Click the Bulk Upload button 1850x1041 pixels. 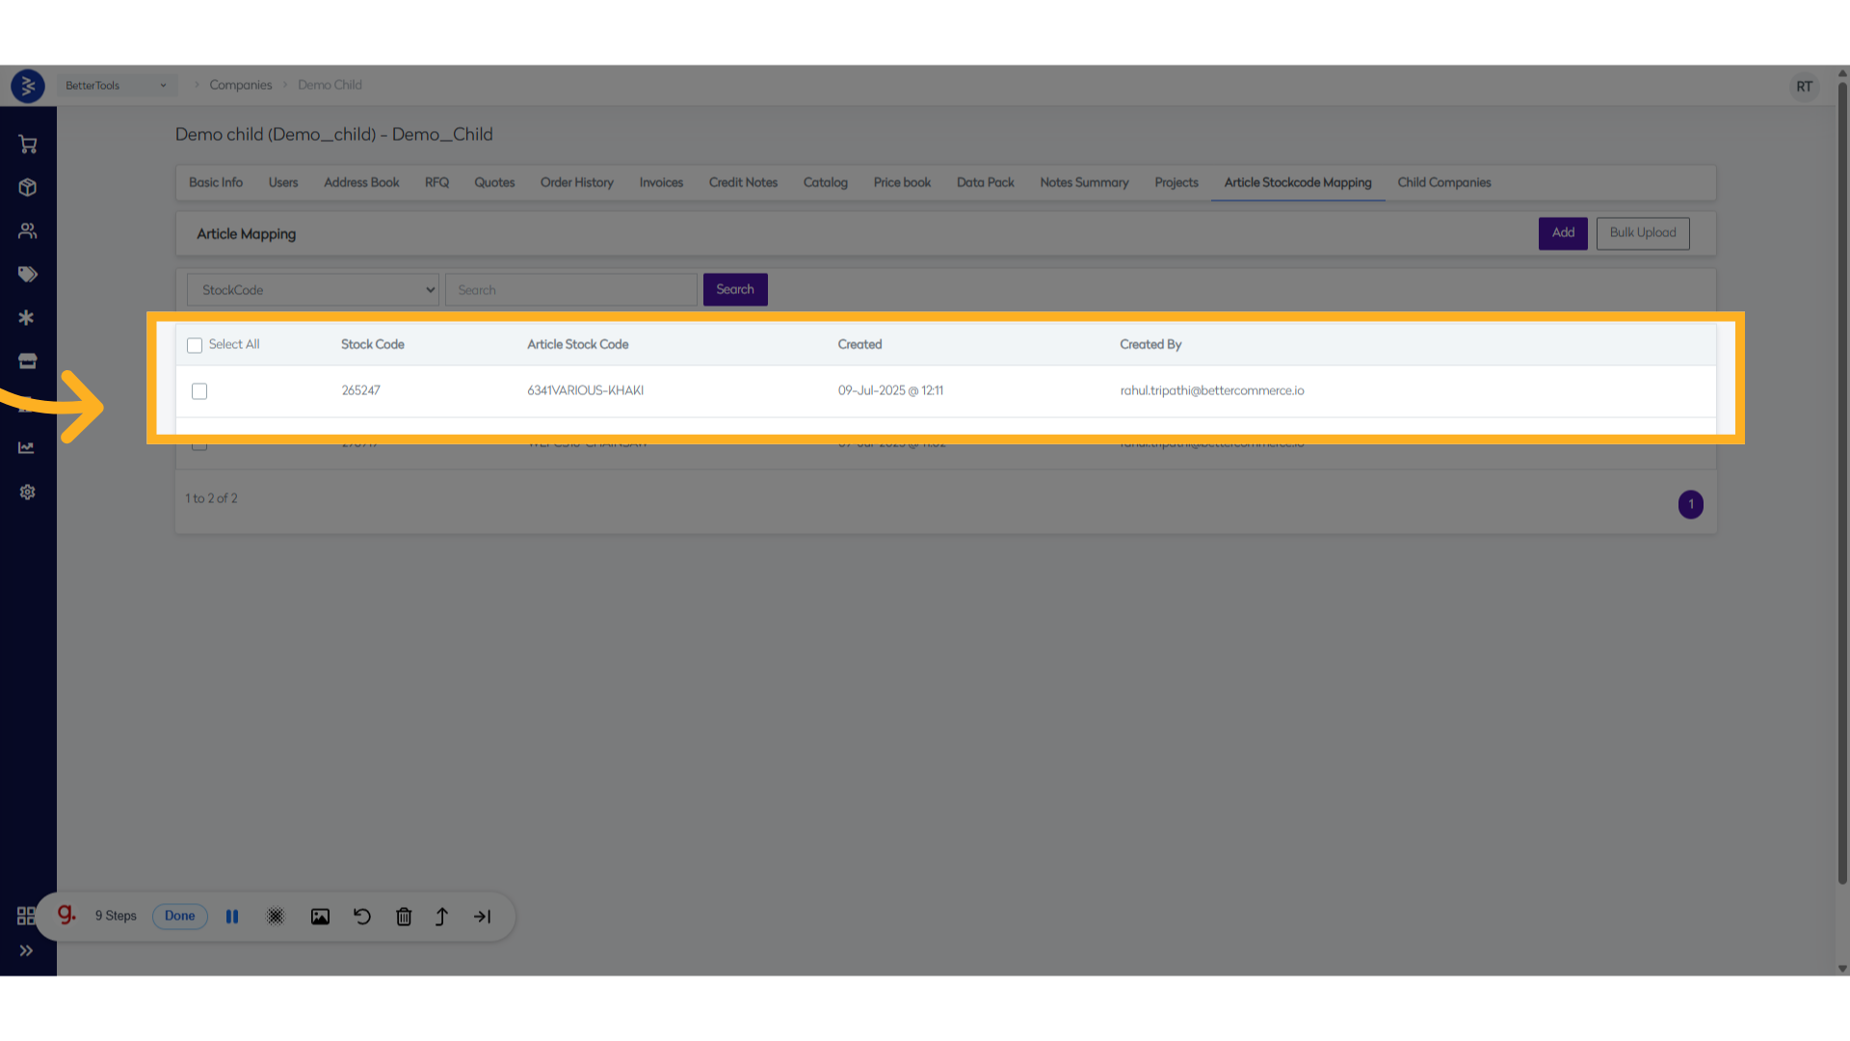[1642, 233]
